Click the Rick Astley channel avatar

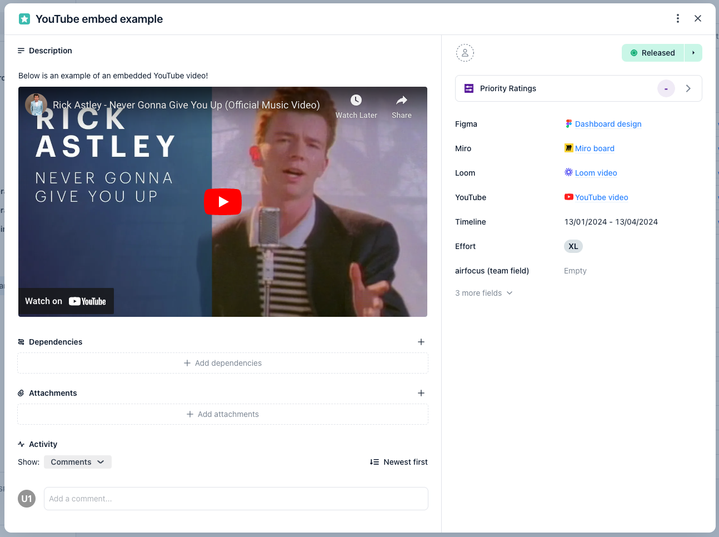point(36,105)
